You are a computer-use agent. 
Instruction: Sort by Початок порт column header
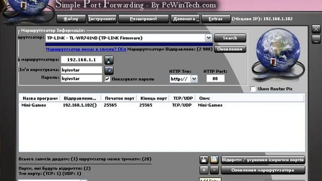coord(119,99)
